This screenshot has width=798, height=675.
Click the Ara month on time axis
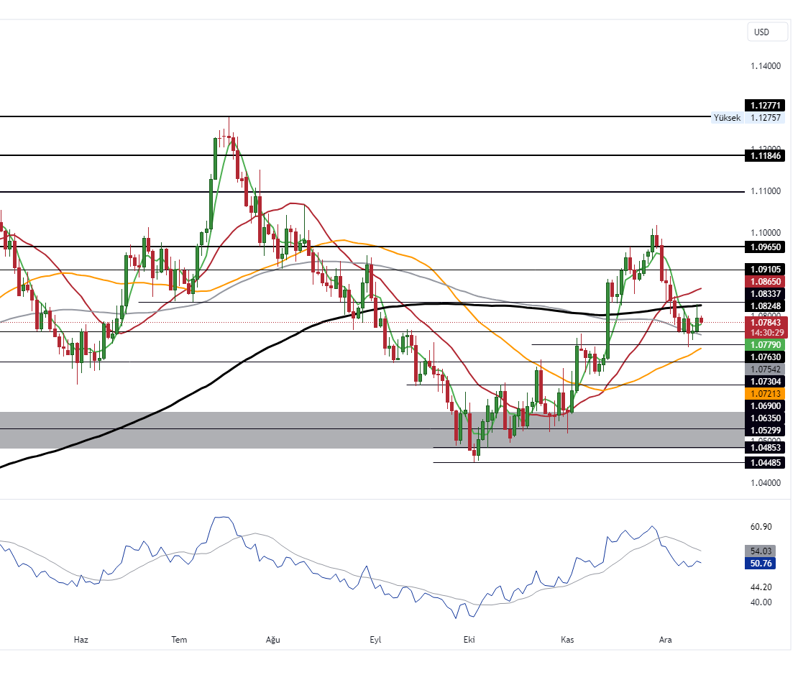[665, 640]
